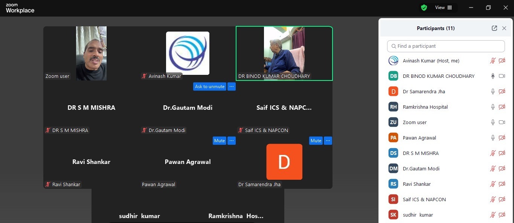Toggle microphone for DR BINOD KUMAR CHOUDHARY in list
Screen dimensions: 514x223
click(493, 76)
